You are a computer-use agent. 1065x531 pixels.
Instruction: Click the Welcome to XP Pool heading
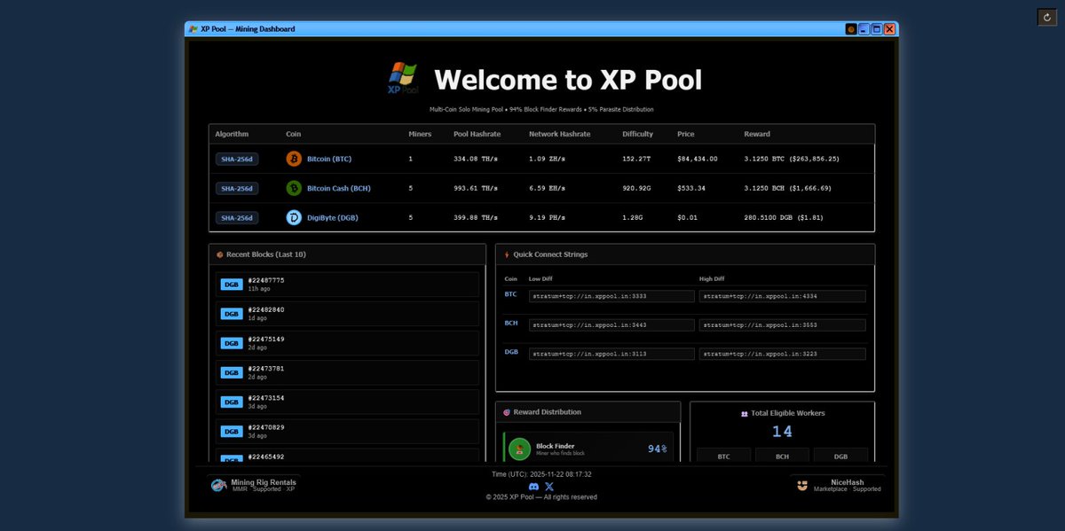click(568, 80)
